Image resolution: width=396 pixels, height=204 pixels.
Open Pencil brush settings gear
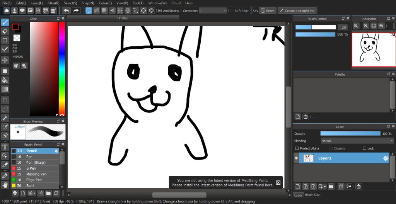click(56, 151)
